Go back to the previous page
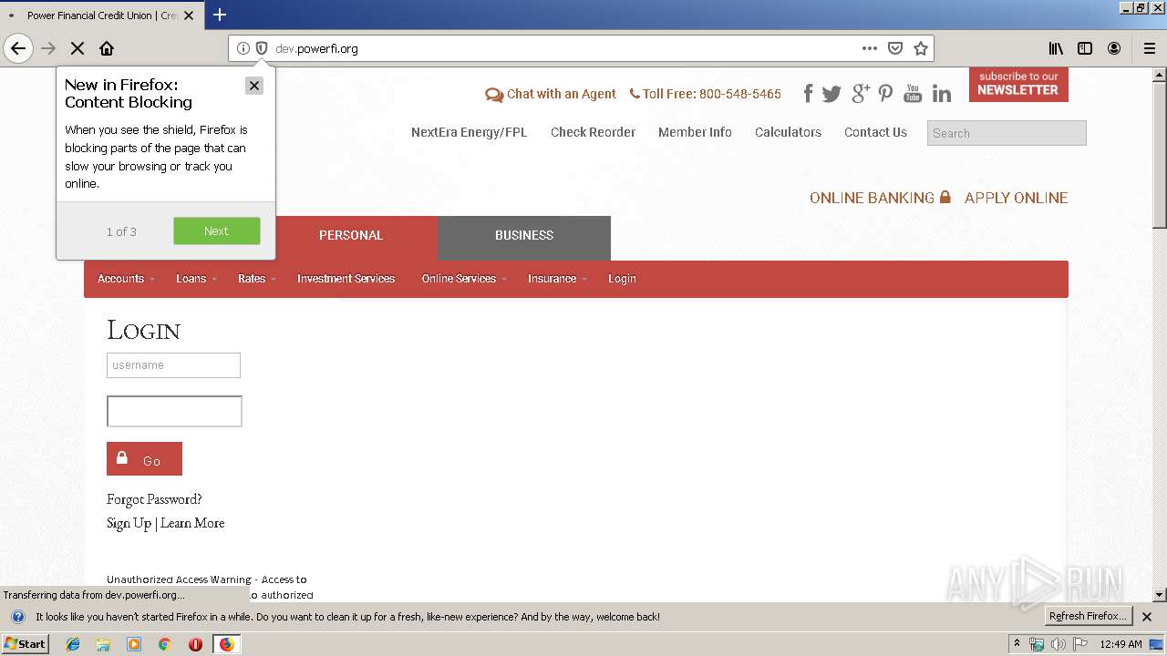This screenshot has width=1167, height=656. coord(18,48)
